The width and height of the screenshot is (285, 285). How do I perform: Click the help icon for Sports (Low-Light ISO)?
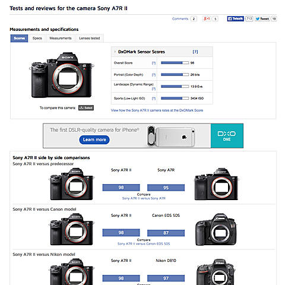click(x=154, y=99)
